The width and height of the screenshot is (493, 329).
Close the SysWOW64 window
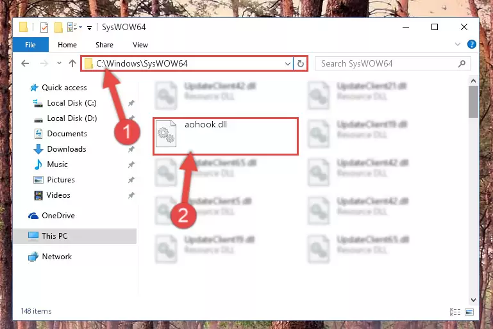click(464, 28)
